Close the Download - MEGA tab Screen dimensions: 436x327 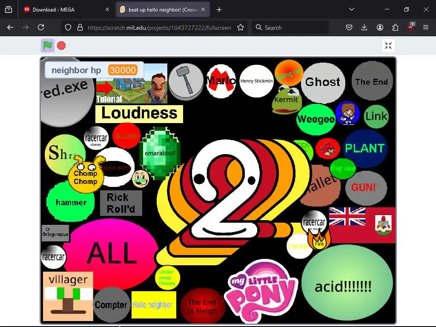tap(107, 9)
